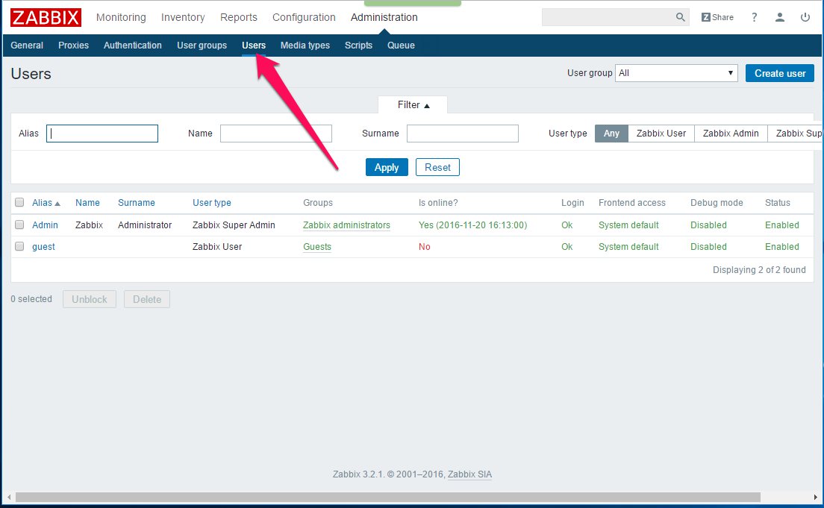Select Any user type filter
Screen dimensions: 824x508
pyautogui.click(x=611, y=134)
